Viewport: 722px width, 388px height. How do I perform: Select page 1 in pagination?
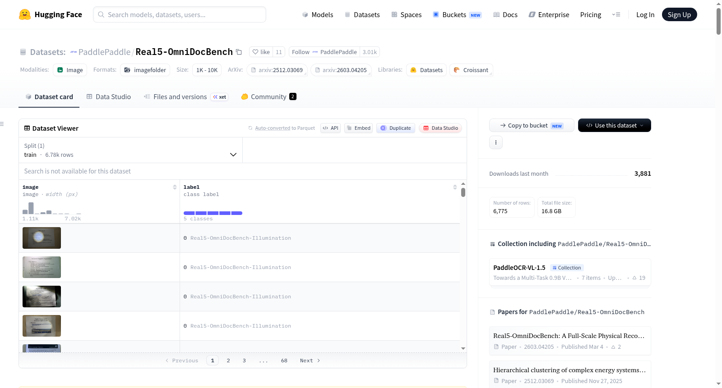point(213,361)
